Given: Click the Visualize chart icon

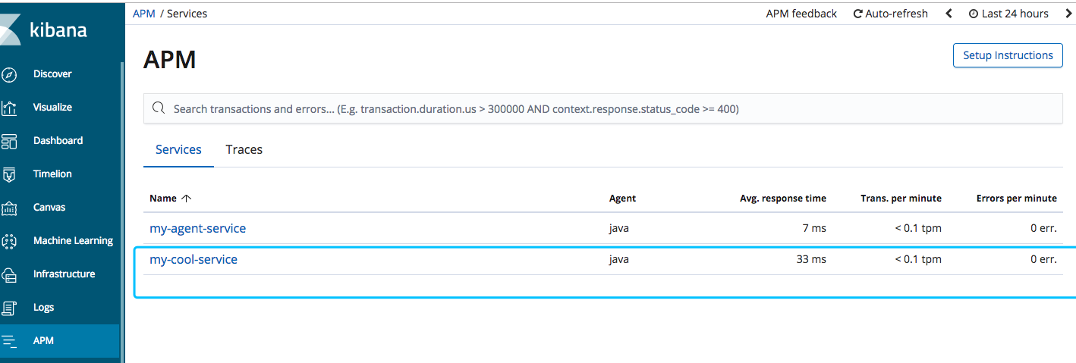Looking at the screenshot, I should point(9,108).
